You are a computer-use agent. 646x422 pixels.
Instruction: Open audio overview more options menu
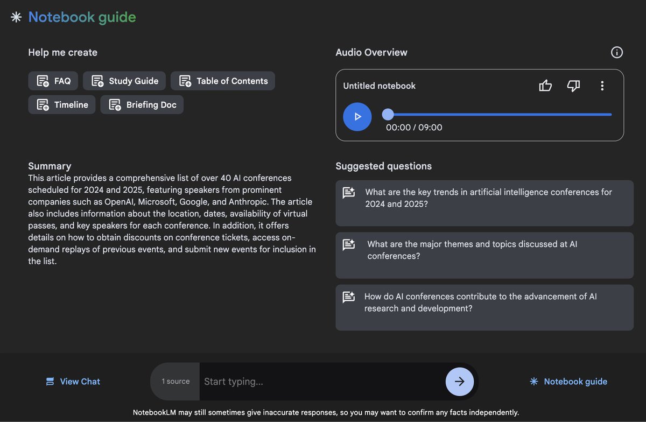tap(602, 86)
